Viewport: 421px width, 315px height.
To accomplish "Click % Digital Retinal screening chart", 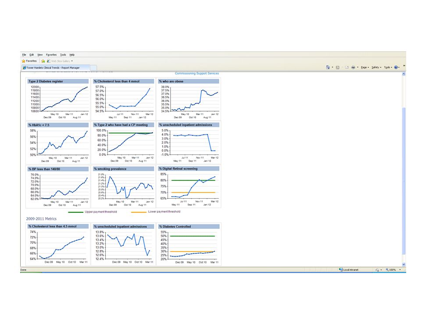I will (189, 187).
